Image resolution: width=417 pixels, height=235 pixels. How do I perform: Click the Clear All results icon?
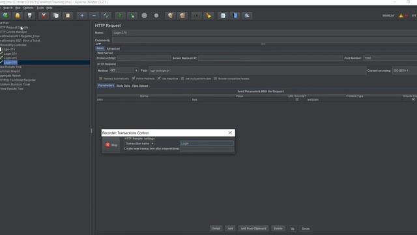(x=182, y=16)
